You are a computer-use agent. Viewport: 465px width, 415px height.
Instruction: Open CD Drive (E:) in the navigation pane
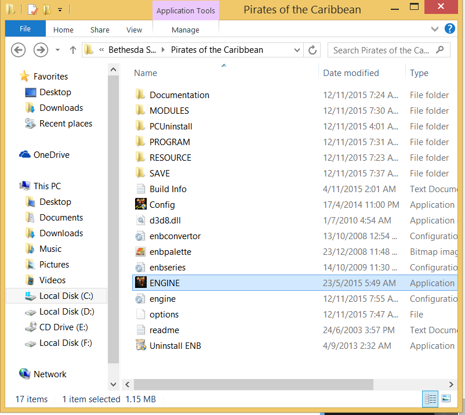[63, 327]
